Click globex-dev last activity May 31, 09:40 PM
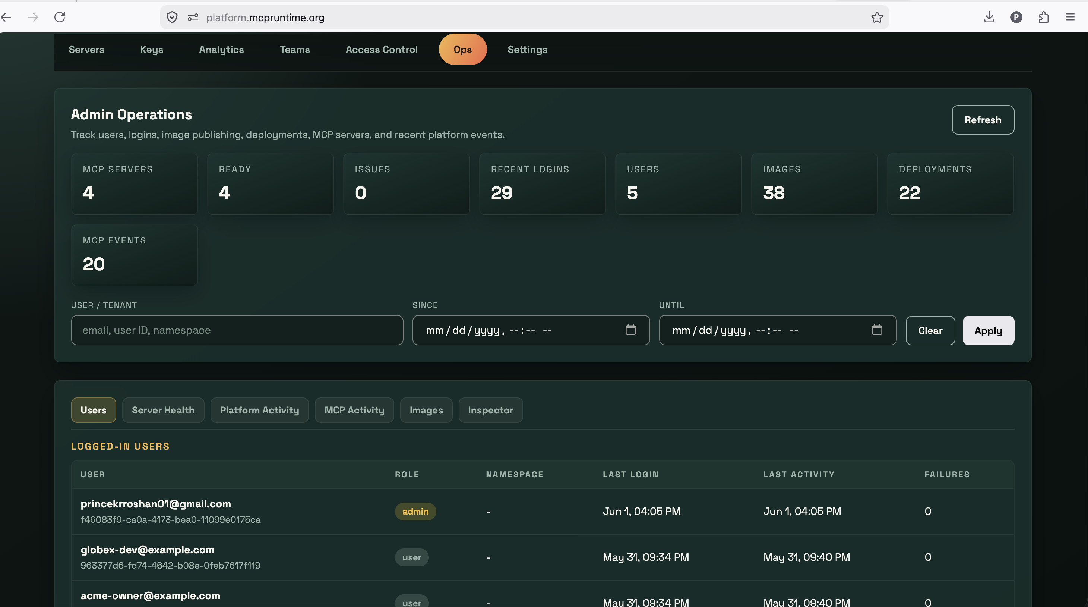This screenshot has height=607, width=1088. pyautogui.click(x=806, y=557)
